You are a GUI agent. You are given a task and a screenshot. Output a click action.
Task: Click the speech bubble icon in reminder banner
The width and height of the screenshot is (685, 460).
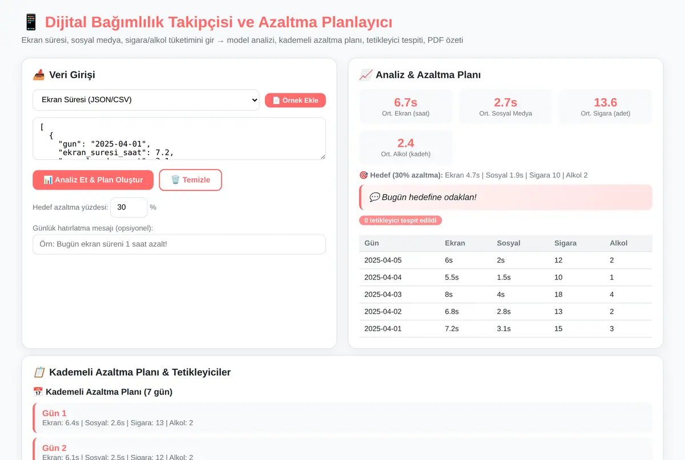point(374,197)
